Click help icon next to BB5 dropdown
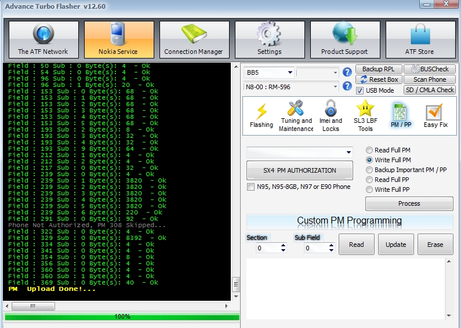Screen dimensions: 461x328 (x=347, y=72)
